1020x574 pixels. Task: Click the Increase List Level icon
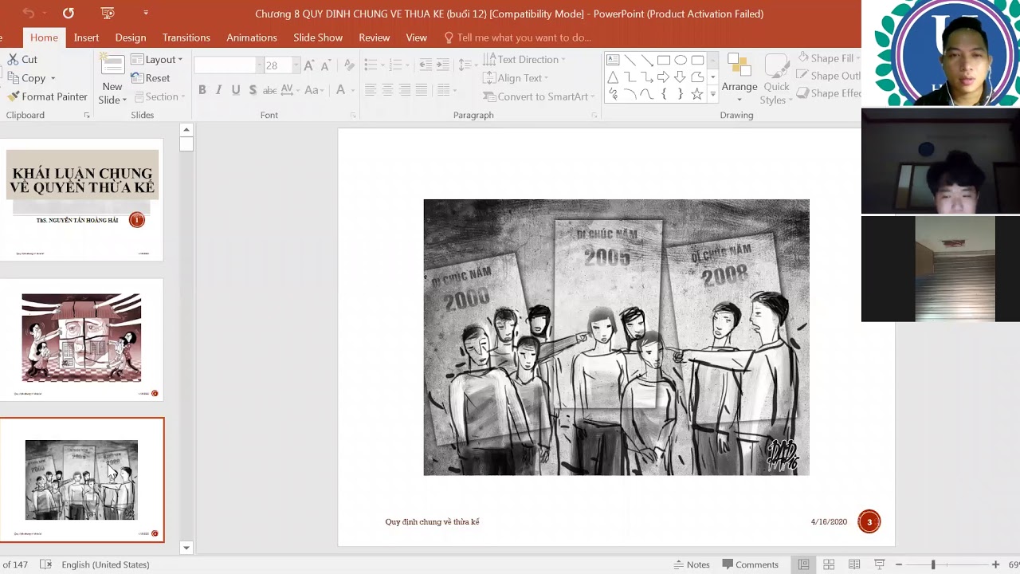point(443,65)
